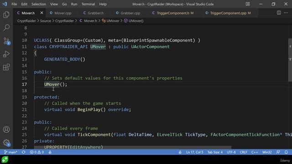Open Source Control view with badge
This screenshot has height=164, width=292.
pyautogui.click(x=7, y=41)
